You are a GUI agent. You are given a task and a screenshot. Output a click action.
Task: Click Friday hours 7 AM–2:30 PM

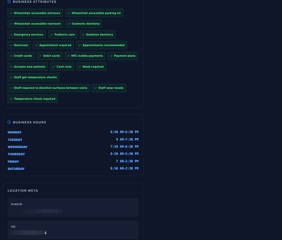tap(127, 161)
